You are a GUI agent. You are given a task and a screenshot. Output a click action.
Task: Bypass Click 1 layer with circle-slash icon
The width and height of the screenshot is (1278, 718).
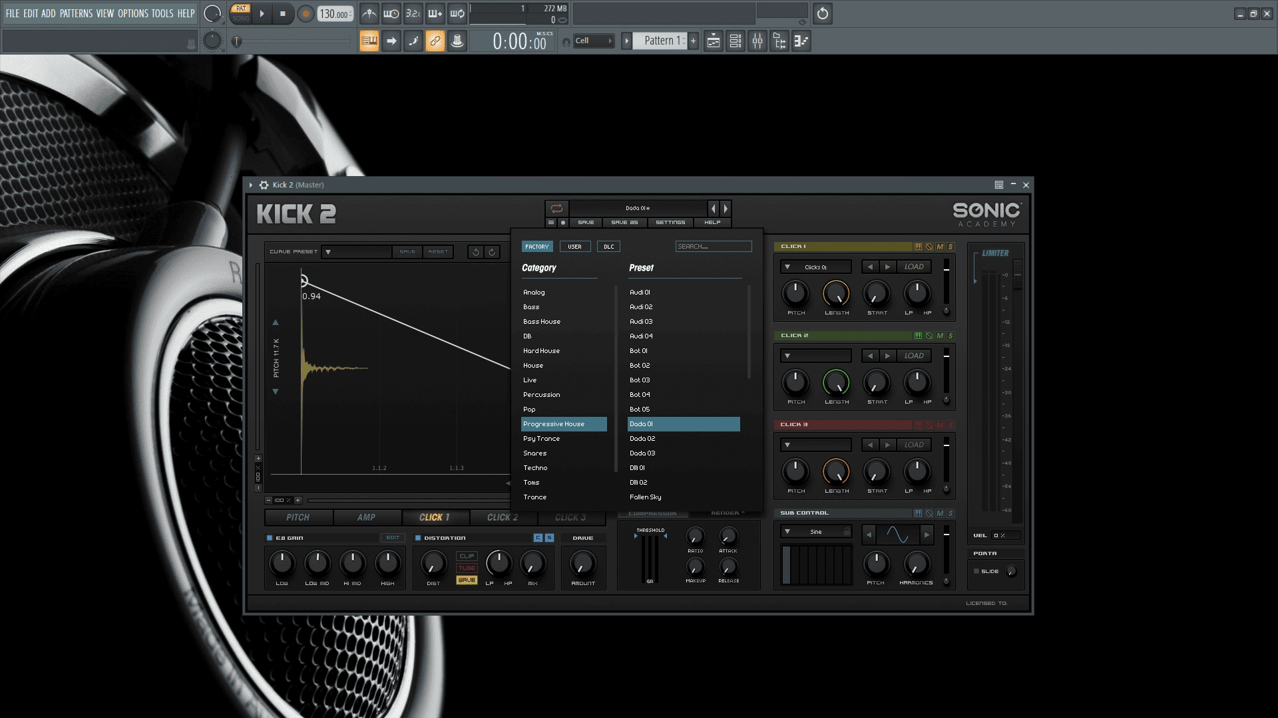929,247
